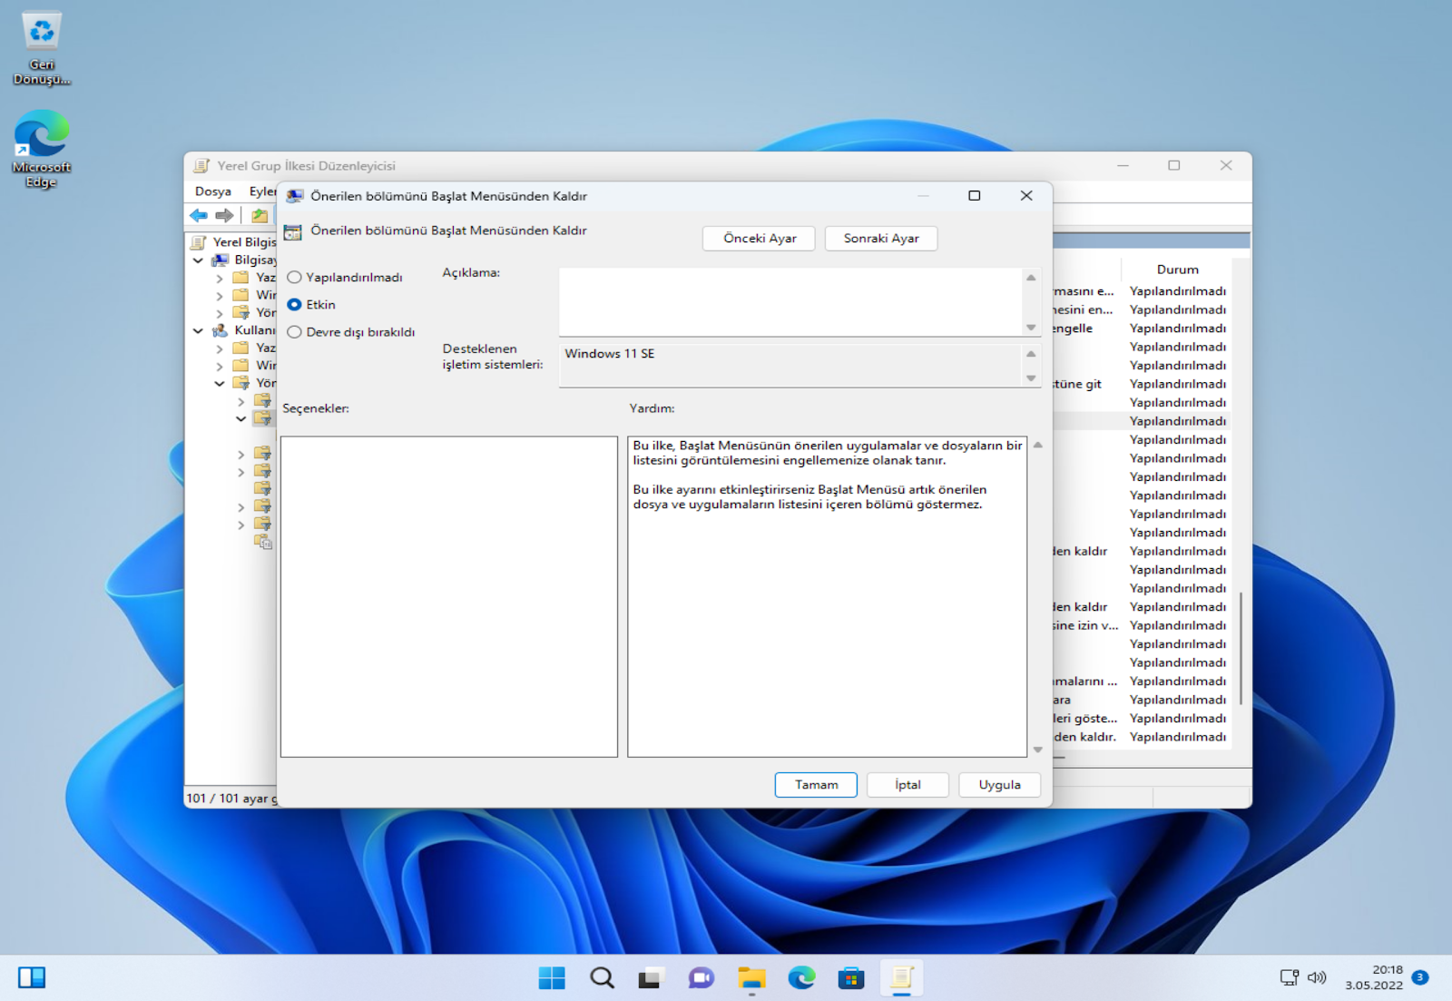Click the Sonraki Ayar button
This screenshot has height=1001, width=1452.
point(880,239)
